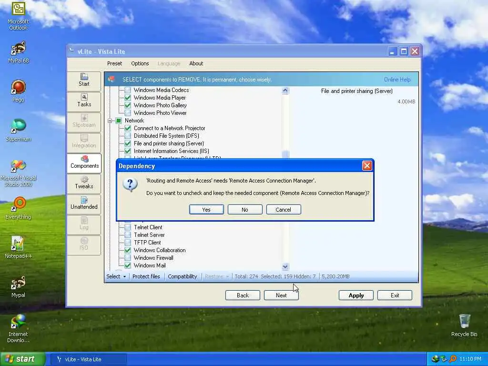Check Distributed File System (DFS)
The image size is (488, 366).
pyautogui.click(x=128, y=136)
